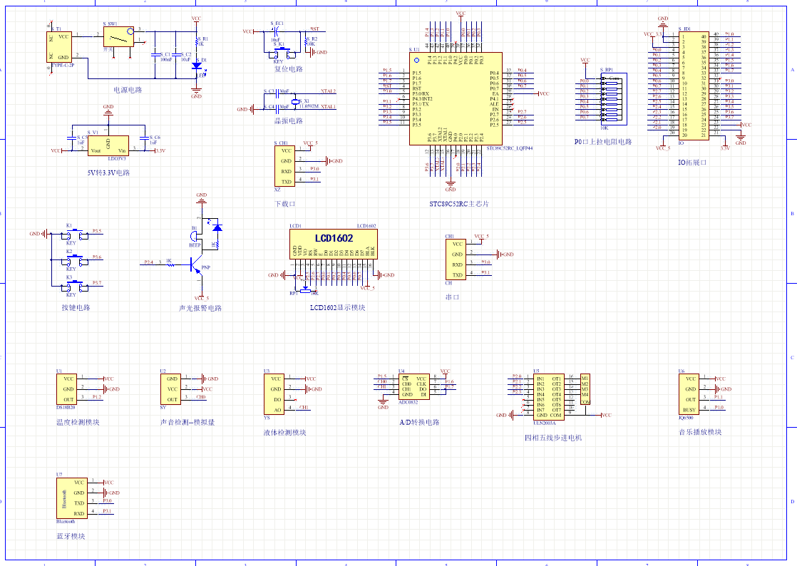797x566 pixels.
Task: Select the 电源电路 text label
Action: (x=128, y=91)
